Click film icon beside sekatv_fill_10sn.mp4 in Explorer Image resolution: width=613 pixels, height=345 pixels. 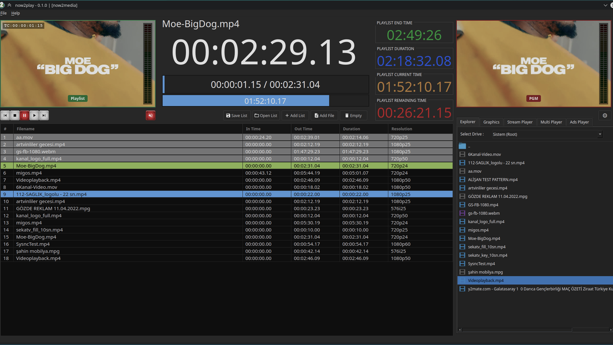[x=462, y=247]
